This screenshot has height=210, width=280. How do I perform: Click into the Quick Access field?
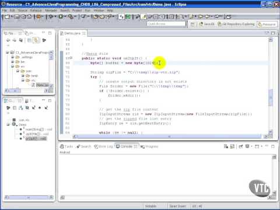click(x=166, y=24)
